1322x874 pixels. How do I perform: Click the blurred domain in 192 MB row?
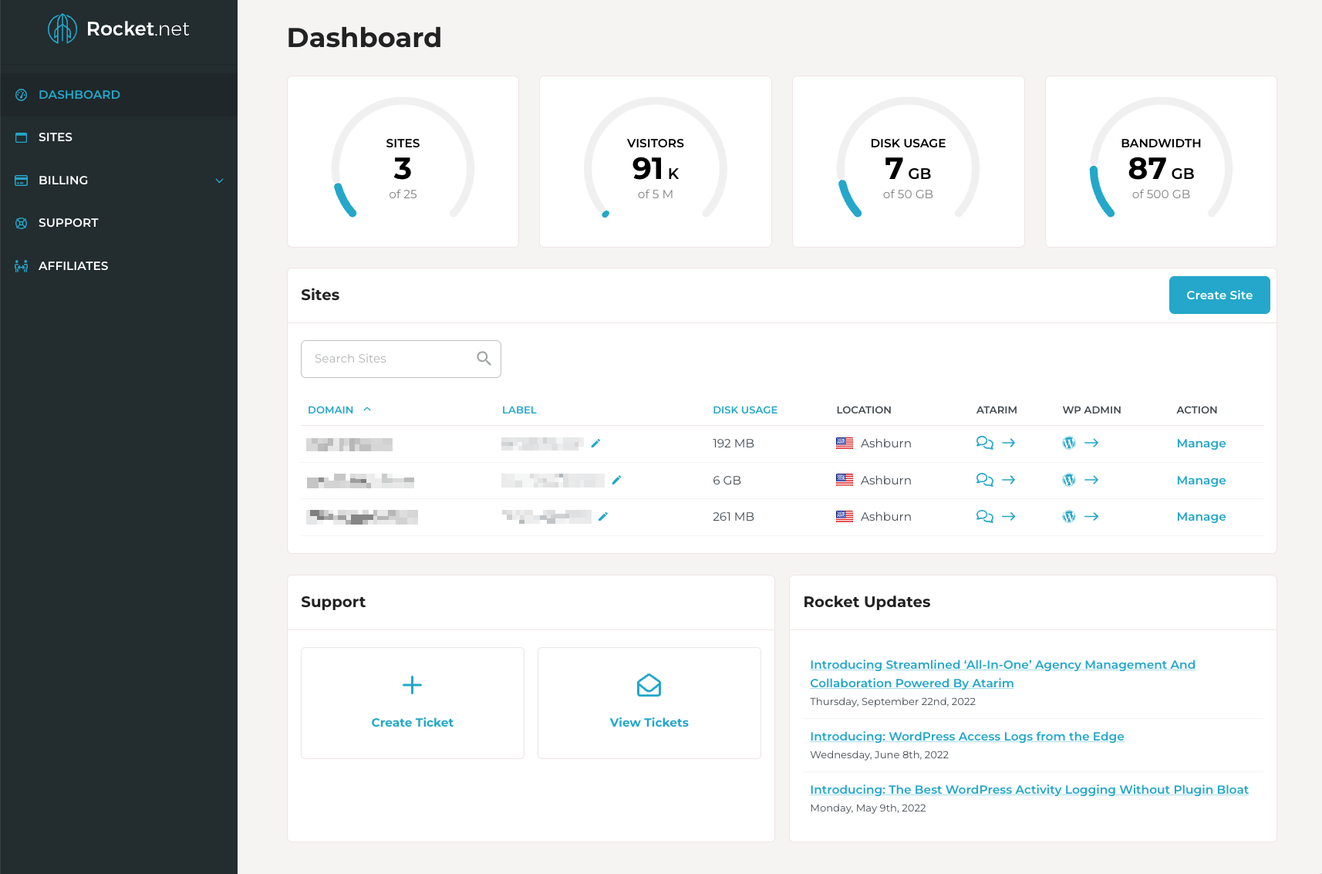[x=349, y=444]
